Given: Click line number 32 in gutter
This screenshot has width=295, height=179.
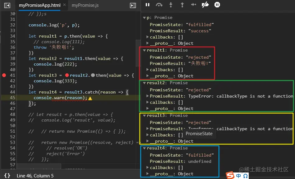Looking at the screenshot, I should (13, 25).
